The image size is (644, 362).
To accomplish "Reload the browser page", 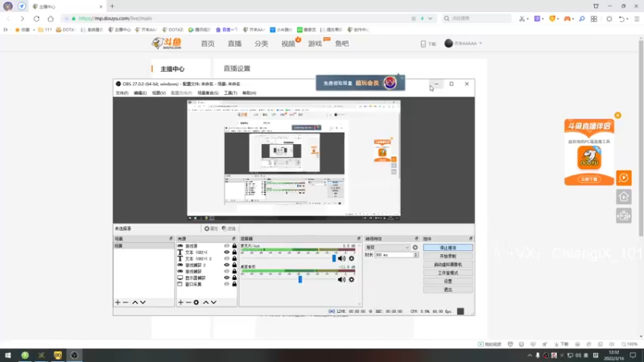I will point(36,19).
